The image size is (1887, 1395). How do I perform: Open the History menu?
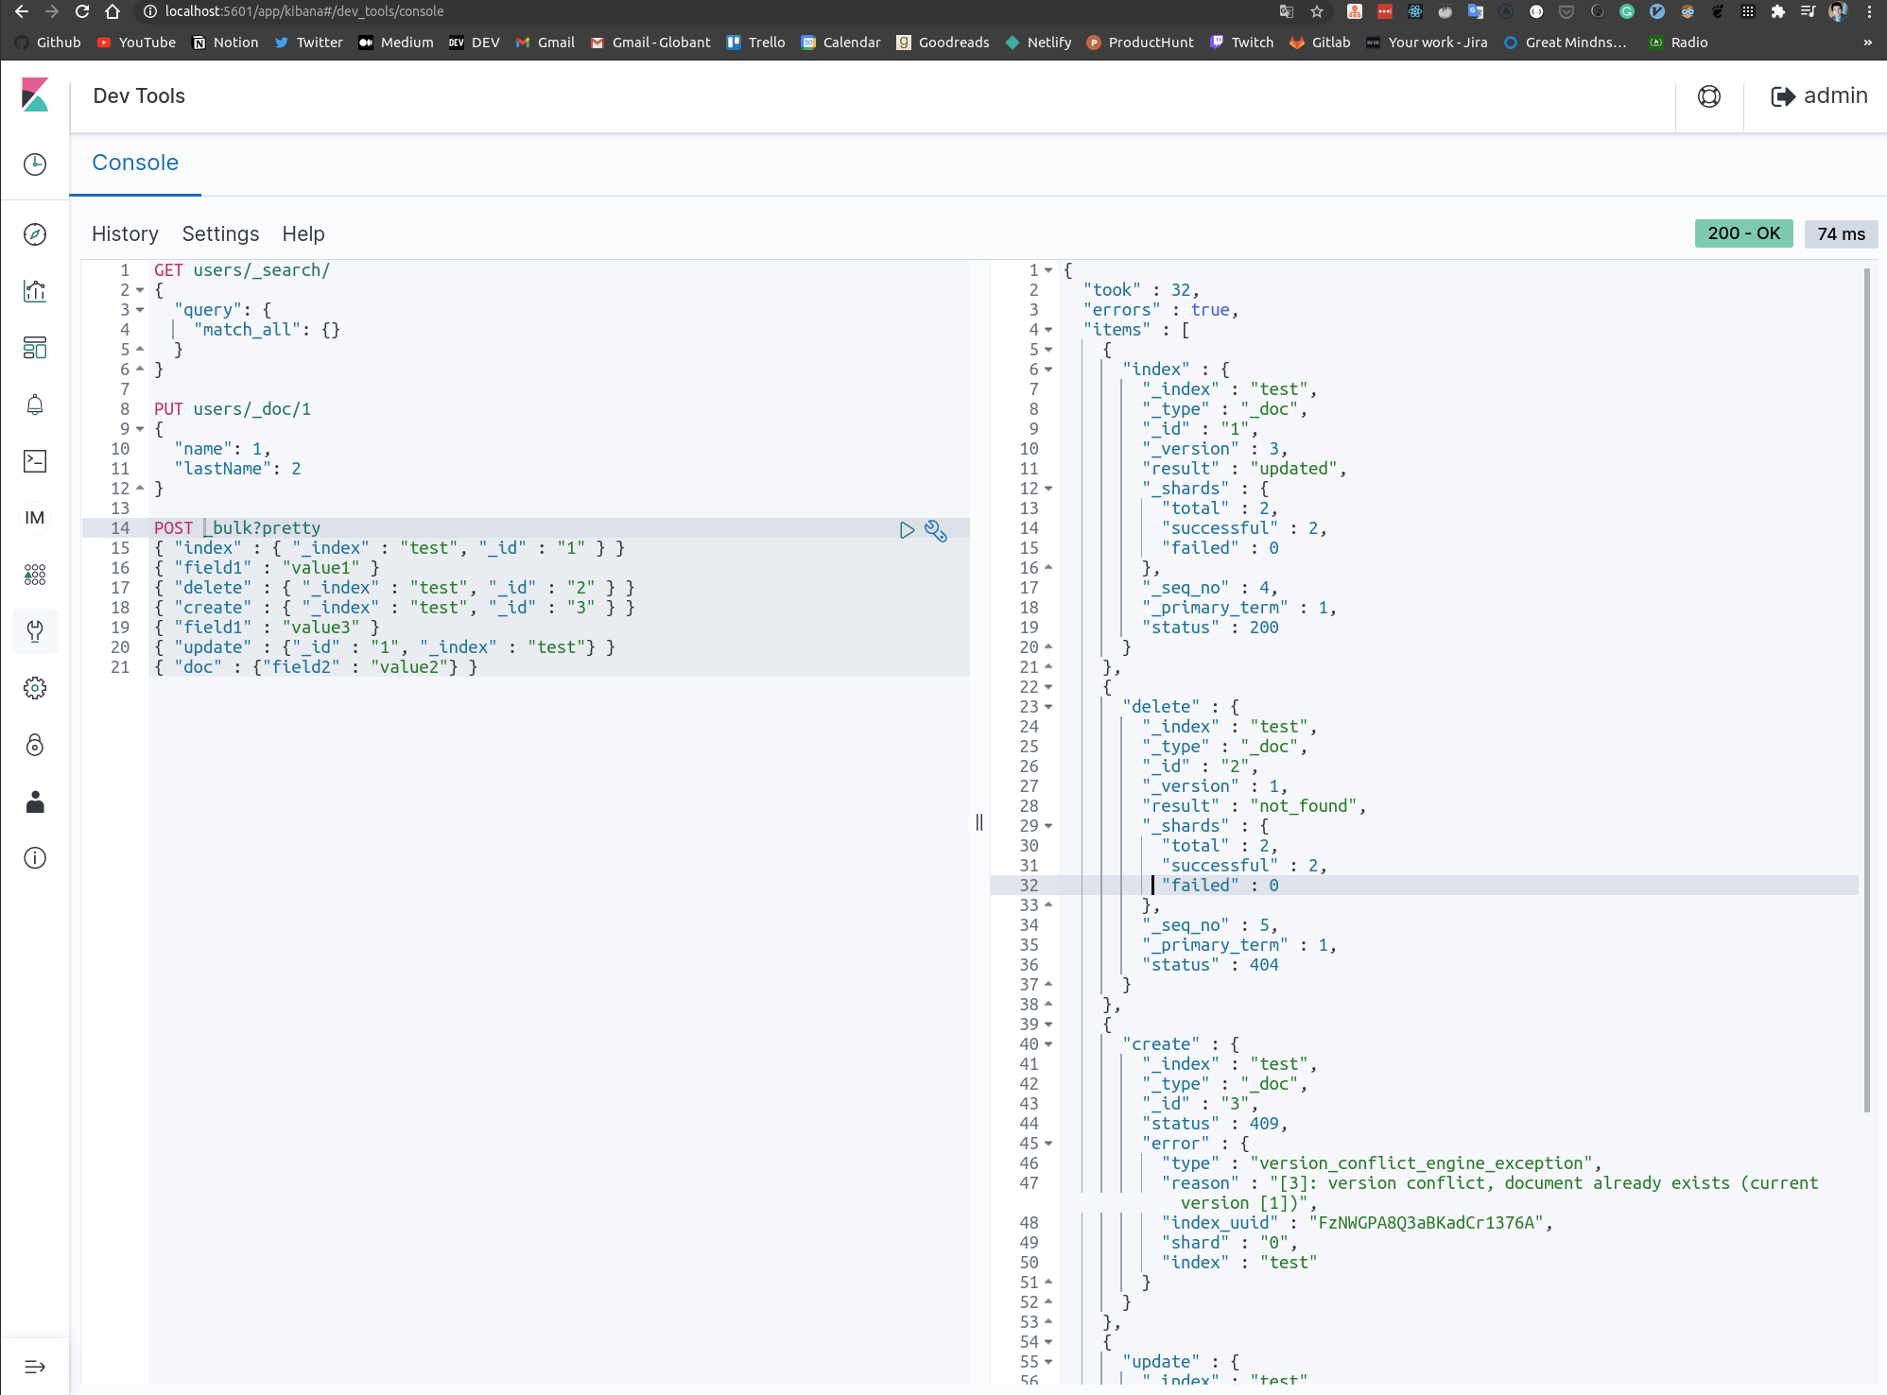tap(125, 233)
